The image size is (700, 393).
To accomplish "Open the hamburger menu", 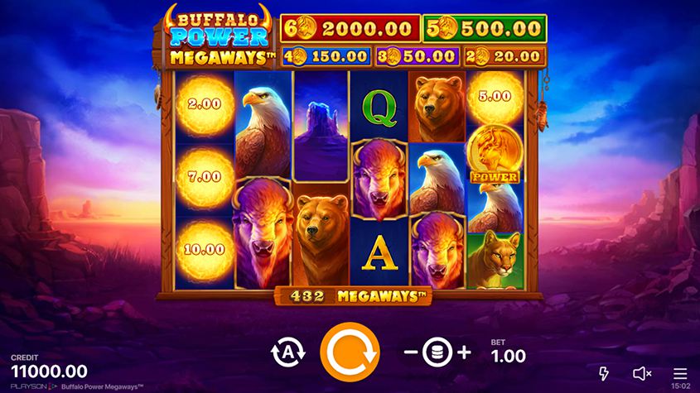I will [x=680, y=373].
